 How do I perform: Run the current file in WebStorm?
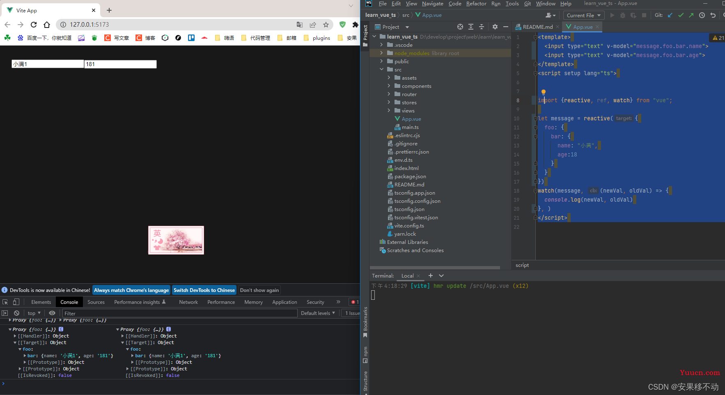(612, 15)
